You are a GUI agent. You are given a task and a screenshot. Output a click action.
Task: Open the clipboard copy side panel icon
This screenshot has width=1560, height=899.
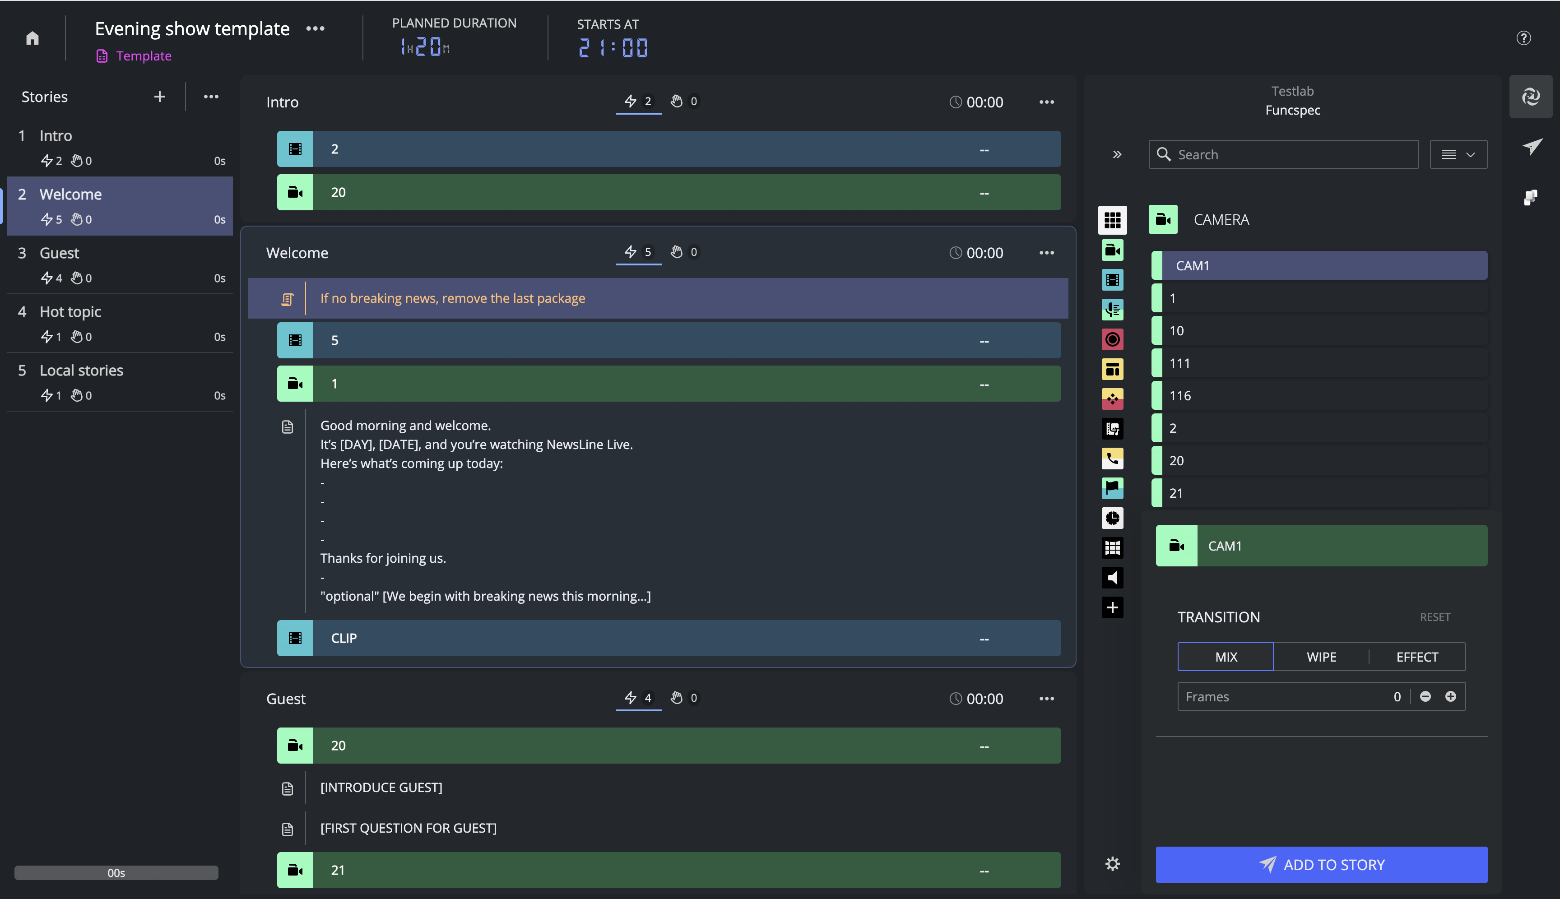1530,198
